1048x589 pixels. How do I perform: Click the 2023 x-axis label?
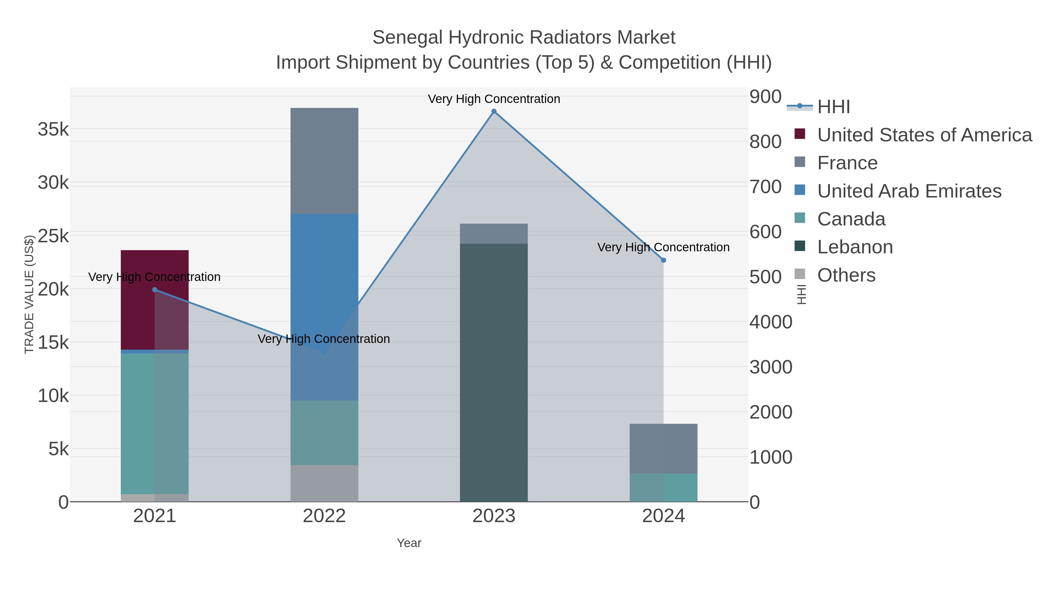tap(494, 516)
